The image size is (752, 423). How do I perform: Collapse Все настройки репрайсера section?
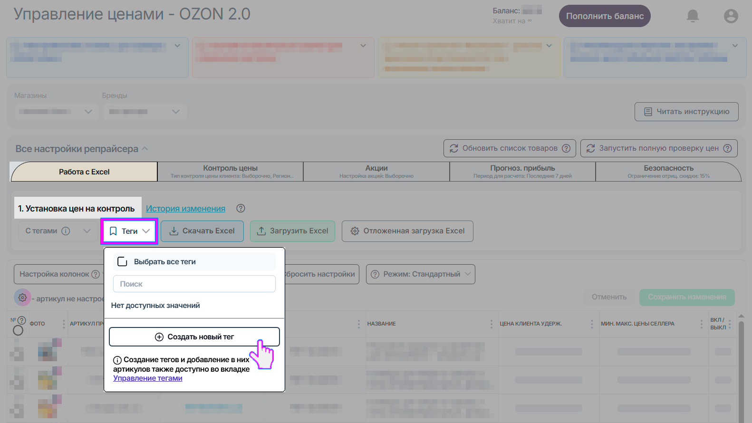tap(145, 149)
